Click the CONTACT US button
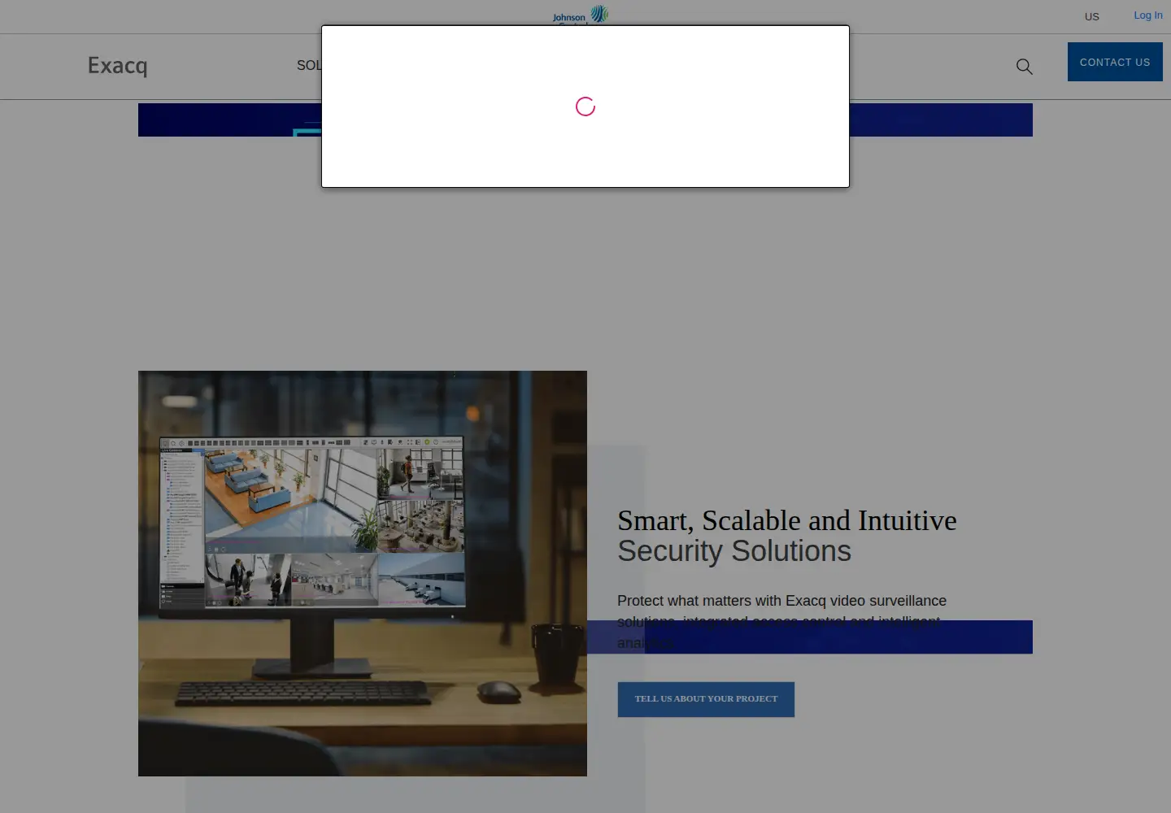The height and width of the screenshot is (813, 1171). [x=1115, y=62]
